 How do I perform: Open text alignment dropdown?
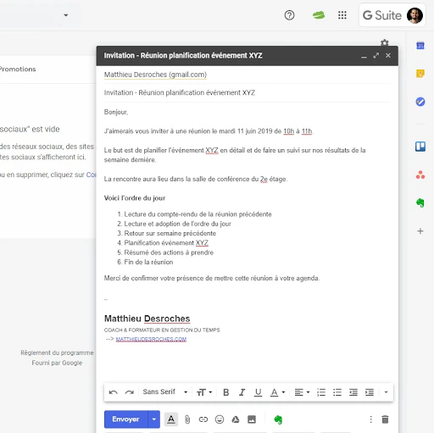point(302,392)
